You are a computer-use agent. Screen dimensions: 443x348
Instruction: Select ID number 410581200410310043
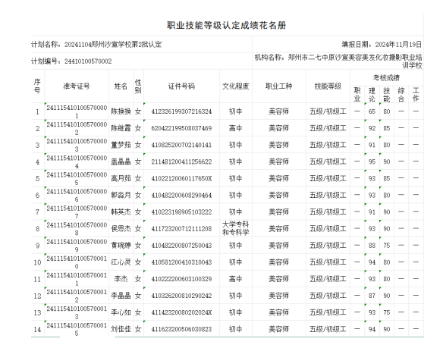(x=181, y=262)
